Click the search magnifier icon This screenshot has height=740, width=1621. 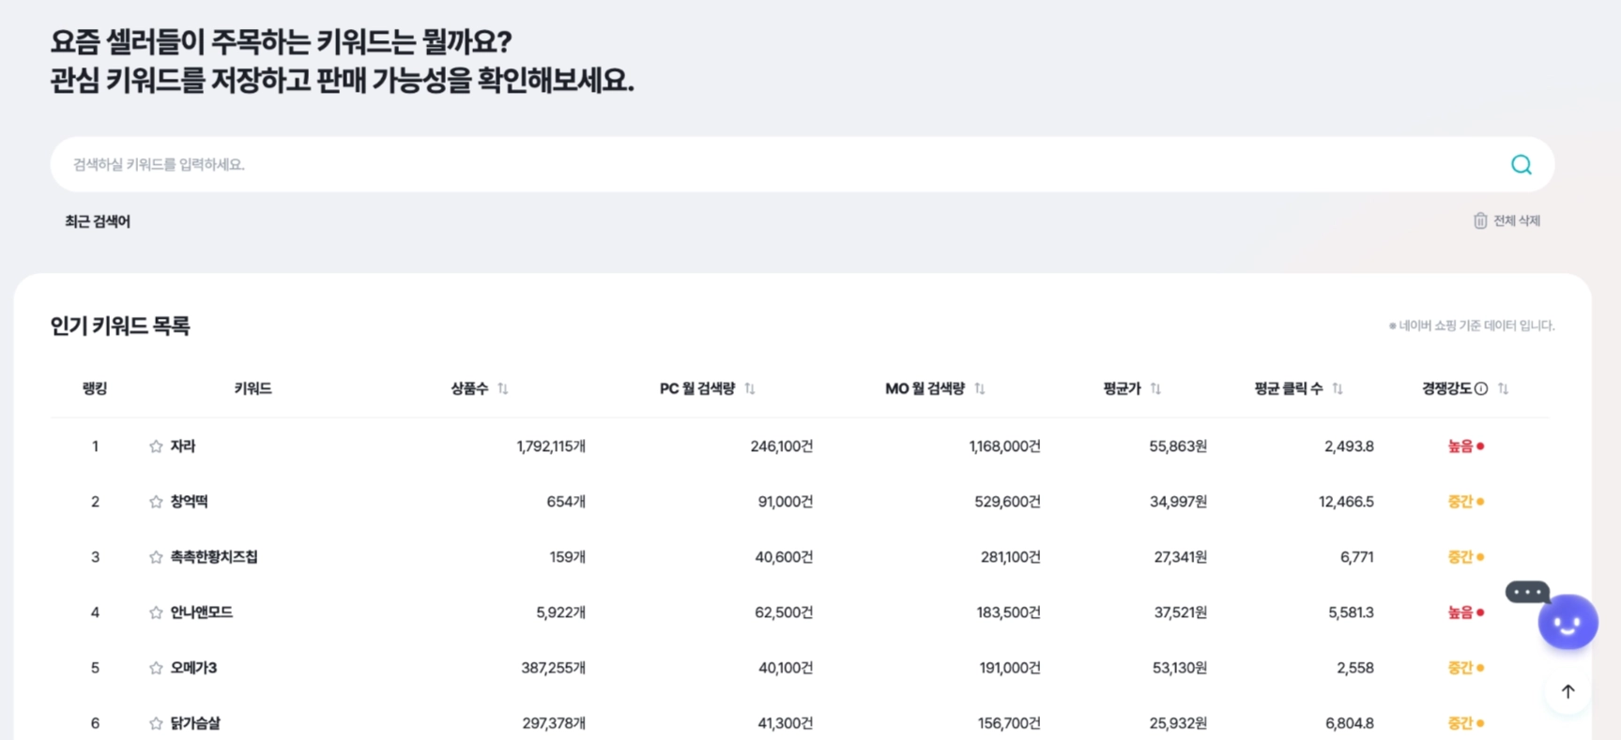click(x=1521, y=165)
